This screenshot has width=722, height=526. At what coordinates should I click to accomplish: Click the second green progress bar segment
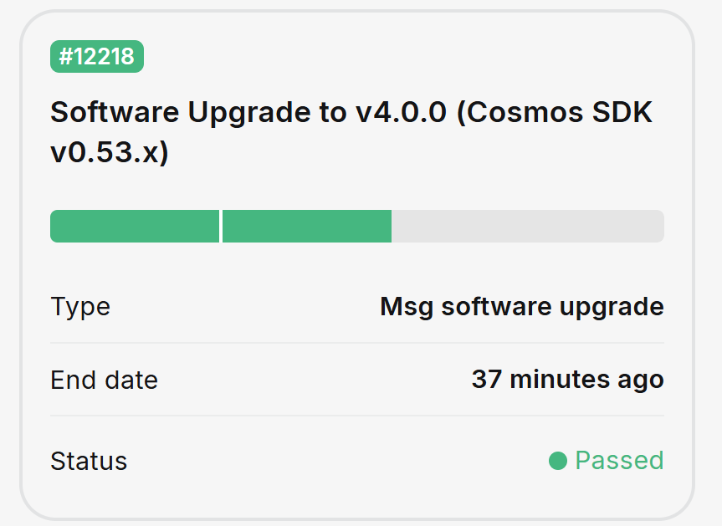click(307, 227)
